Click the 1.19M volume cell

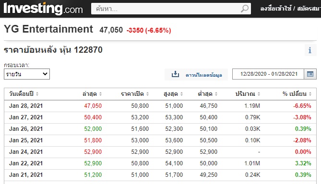252,106
